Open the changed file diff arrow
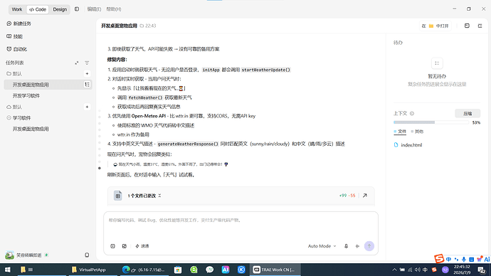The height and width of the screenshot is (276, 491). [365, 196]
